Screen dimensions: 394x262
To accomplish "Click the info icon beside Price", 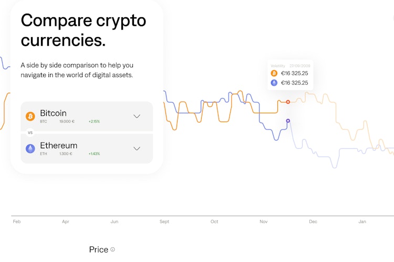I will pyautogui.click(x=112, y=249).
